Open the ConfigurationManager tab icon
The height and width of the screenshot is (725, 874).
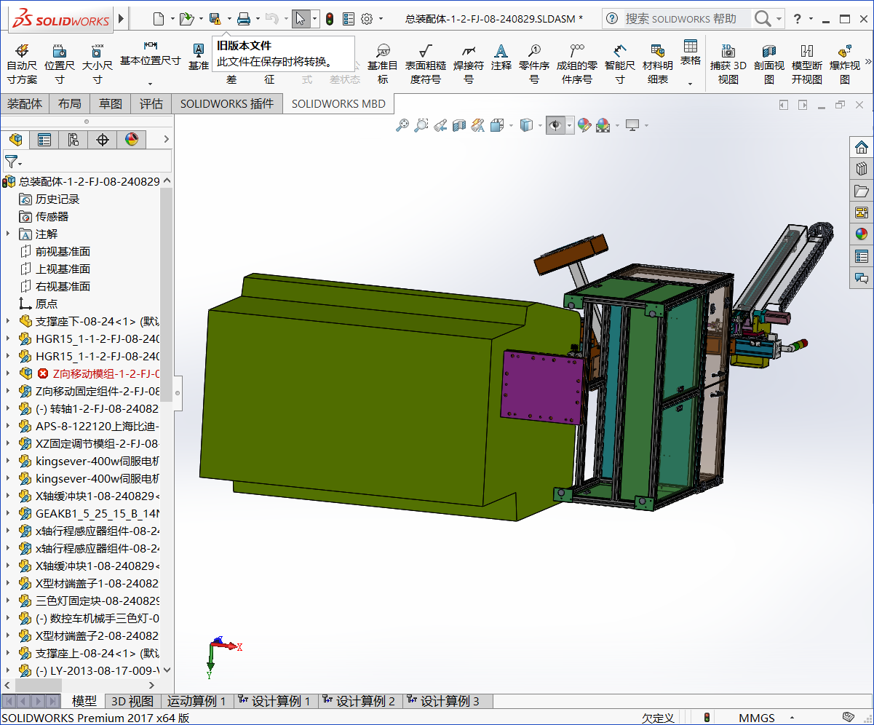74,140
